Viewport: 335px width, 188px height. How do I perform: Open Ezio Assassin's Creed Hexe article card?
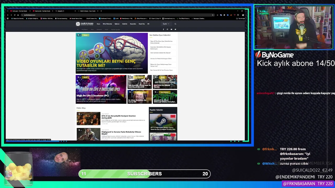pyautogui.click(x=139, y=82)
